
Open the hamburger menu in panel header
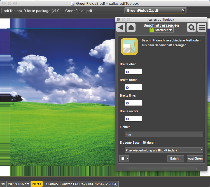tap(202, 27)
